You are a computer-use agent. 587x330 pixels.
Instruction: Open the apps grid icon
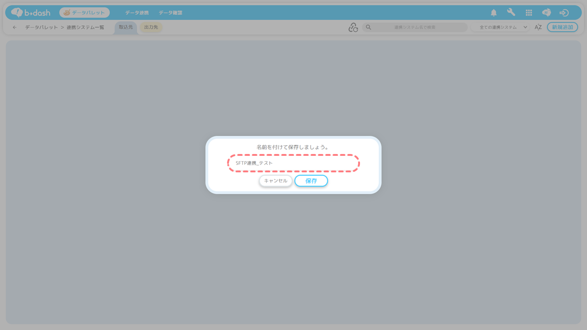click(x=529, y=13)
